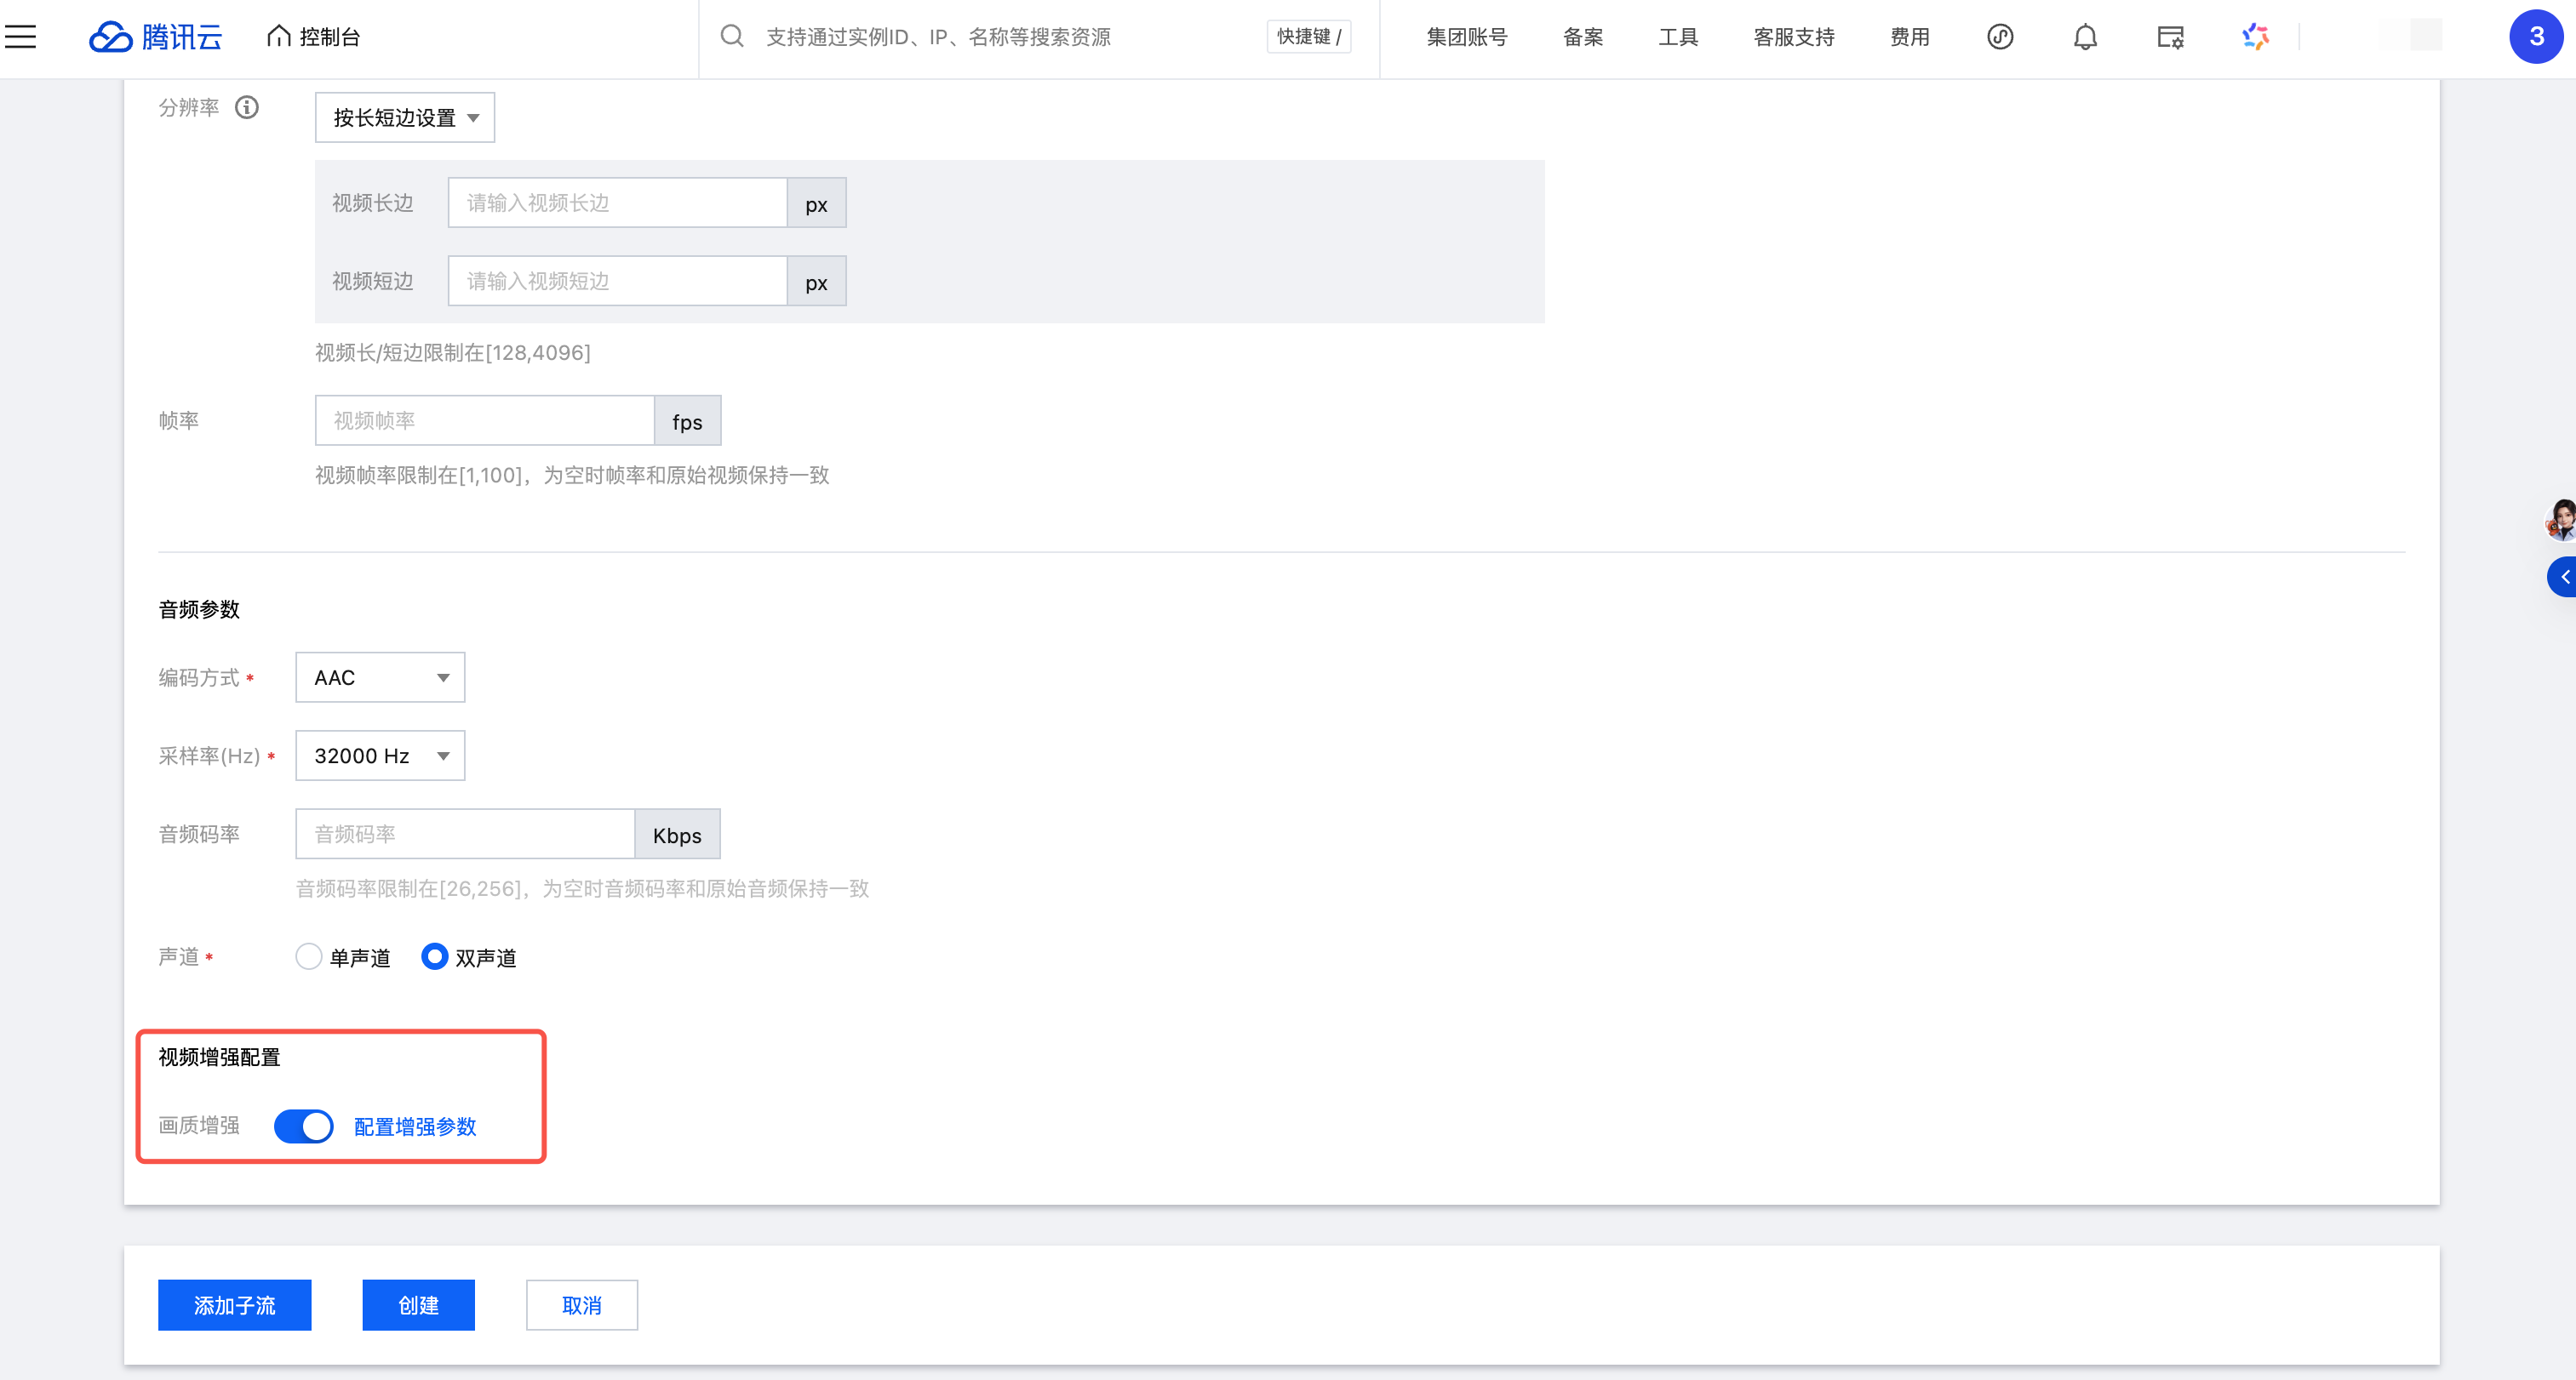This screenshot has width=2576, height=1380.
Task: Open the 费用 menu in header
Action: pos(1910,37)
